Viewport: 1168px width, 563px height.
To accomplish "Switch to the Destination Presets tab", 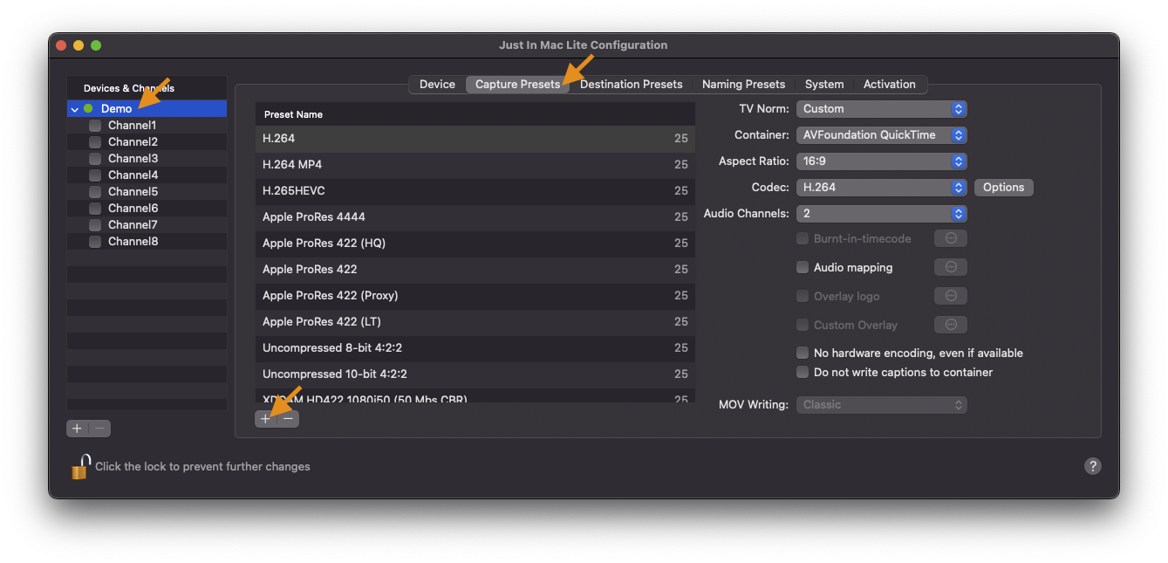I will click(x=631, y=85).
